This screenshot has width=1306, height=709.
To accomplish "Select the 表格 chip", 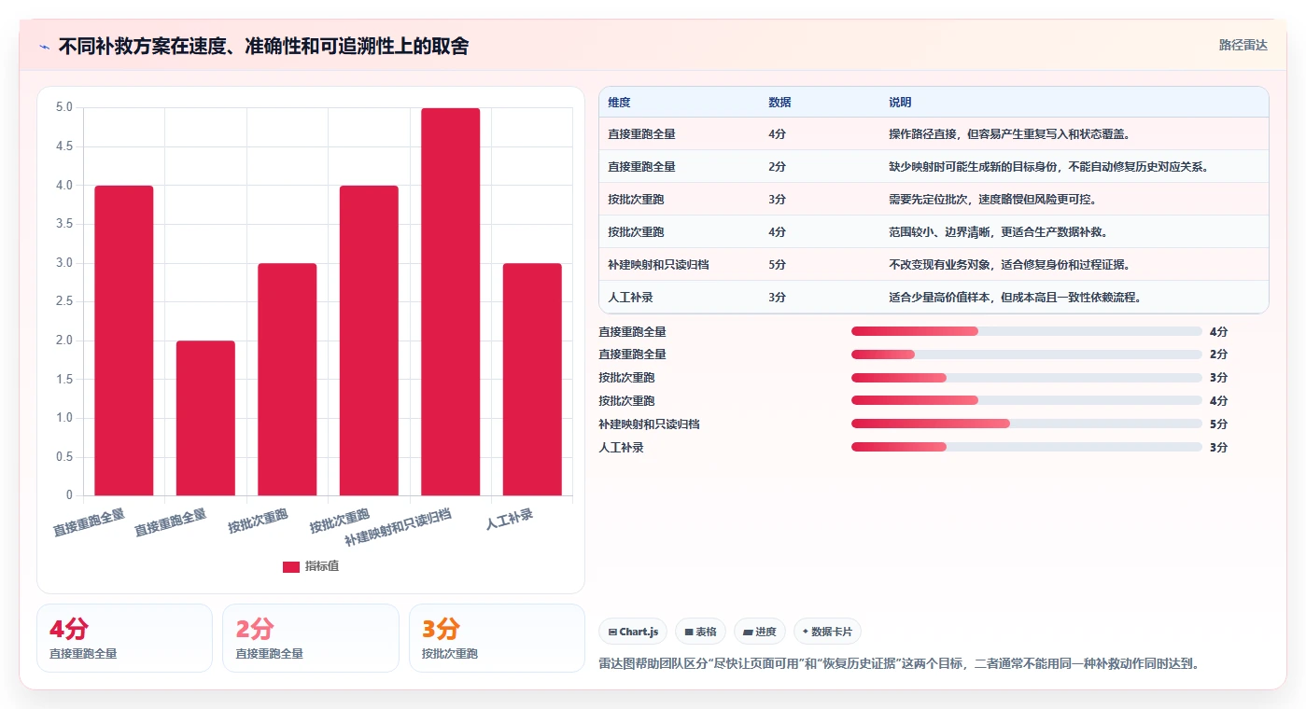I will 700,632.
